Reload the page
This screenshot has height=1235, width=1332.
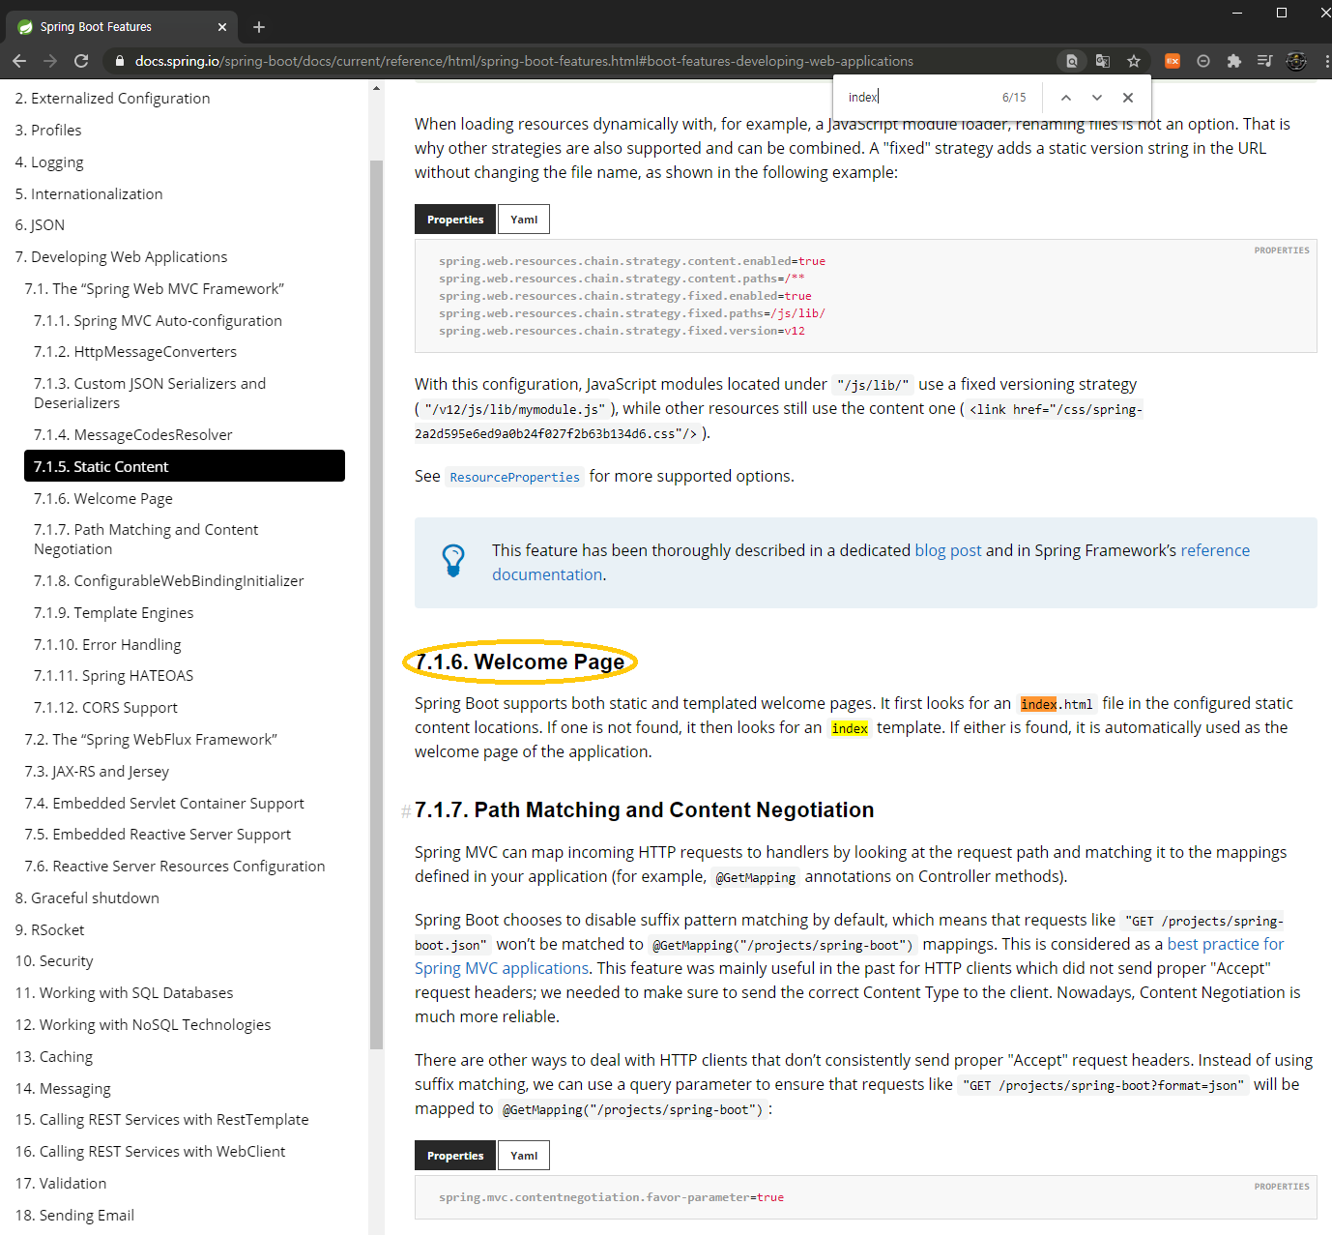81,61
